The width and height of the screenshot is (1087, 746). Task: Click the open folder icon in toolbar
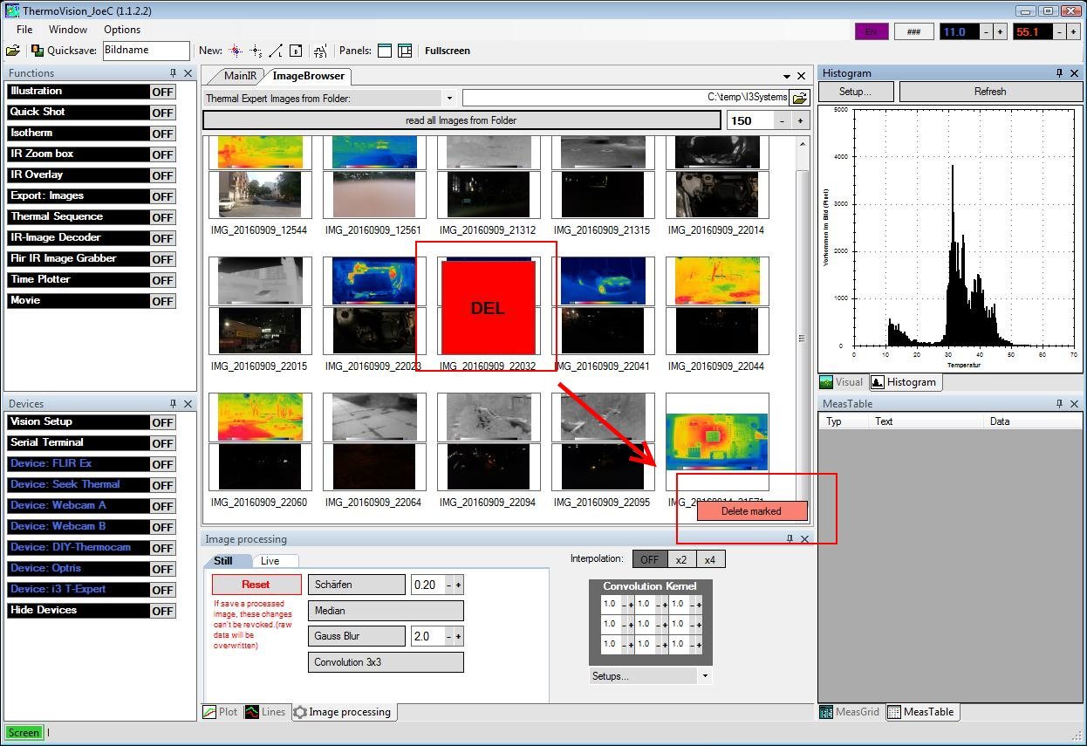point(12,51)
